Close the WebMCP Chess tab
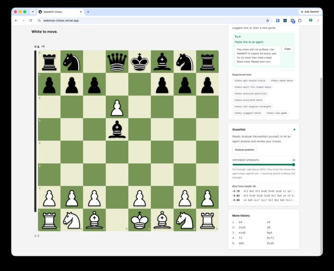 81,12
